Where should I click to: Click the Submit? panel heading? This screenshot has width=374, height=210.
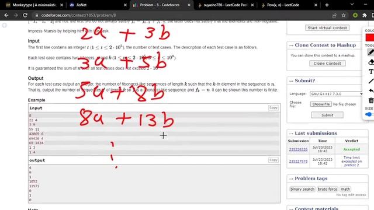(x=305, y=80)
